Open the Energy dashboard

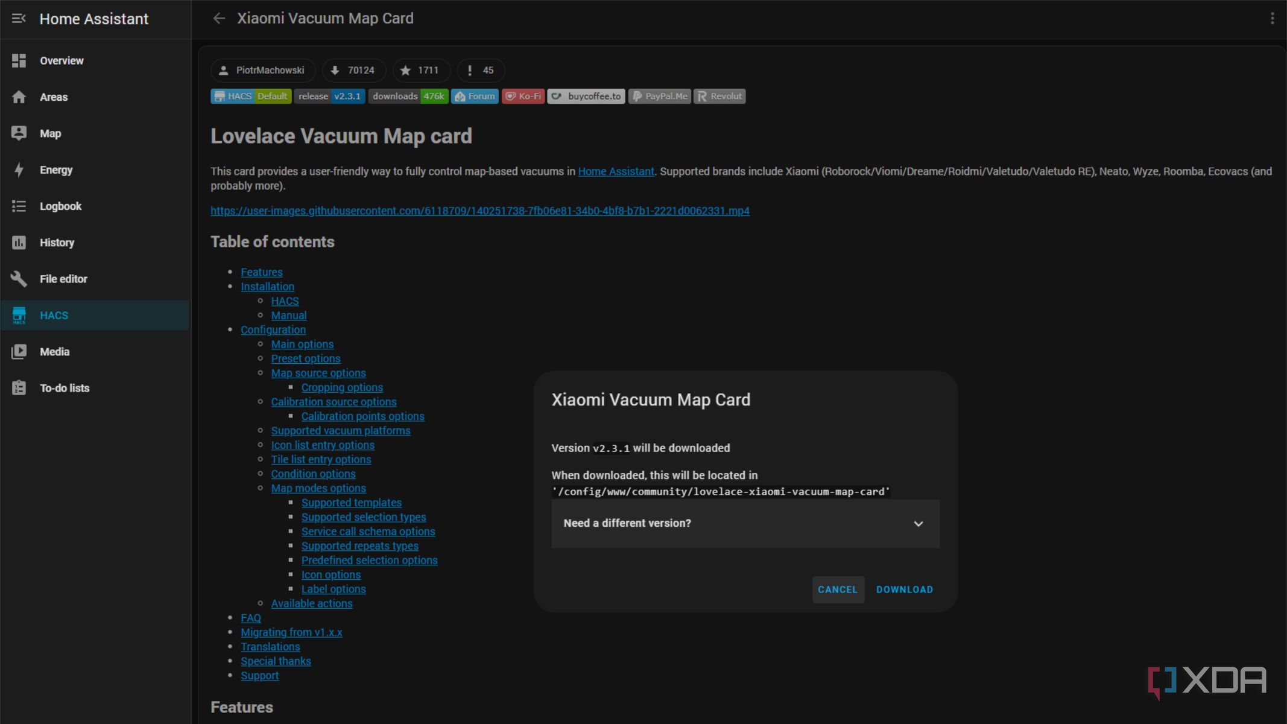coord(95,170)
